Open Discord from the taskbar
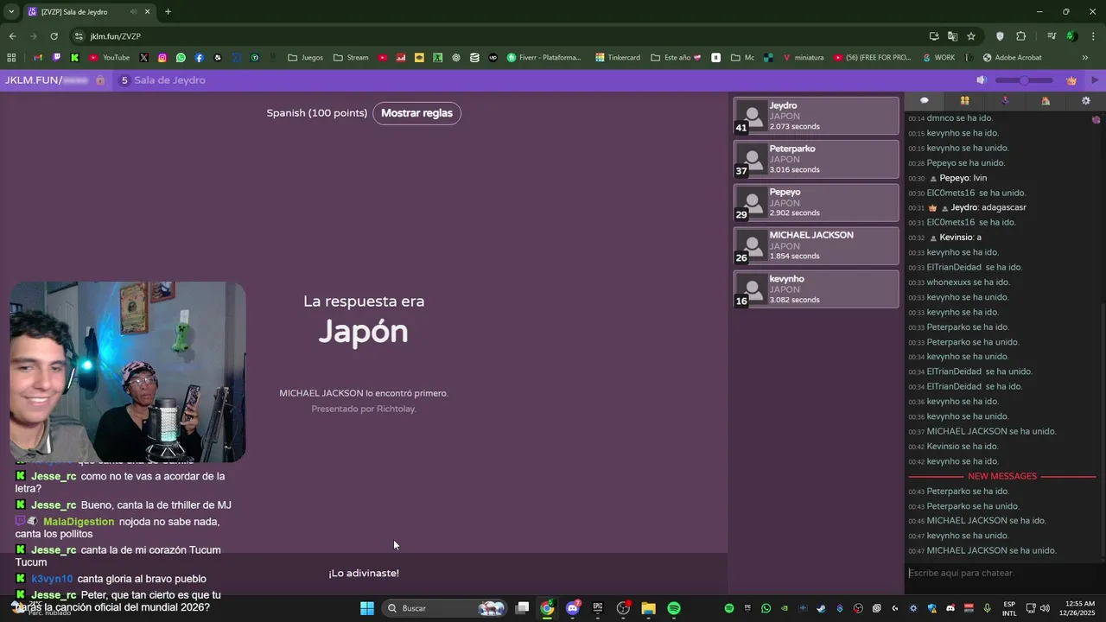 (572, 608)
